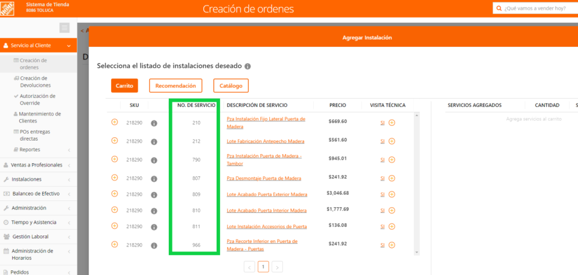Open the Pedidos menu
The height and width of the screenshot is (275, 578).
tap(38, 271)
